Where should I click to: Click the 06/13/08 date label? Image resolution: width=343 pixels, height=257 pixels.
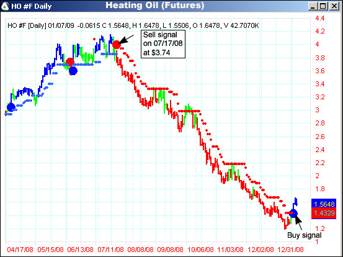coord(80,250)
